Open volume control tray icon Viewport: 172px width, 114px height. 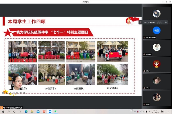(x=149, y=112)
